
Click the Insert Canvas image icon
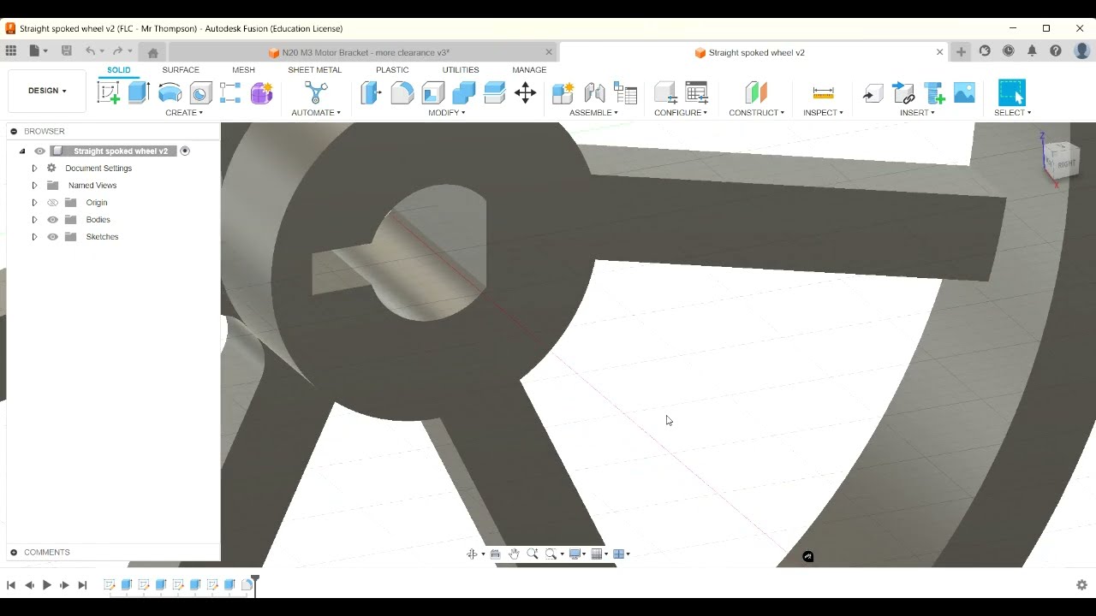point(964,92)
